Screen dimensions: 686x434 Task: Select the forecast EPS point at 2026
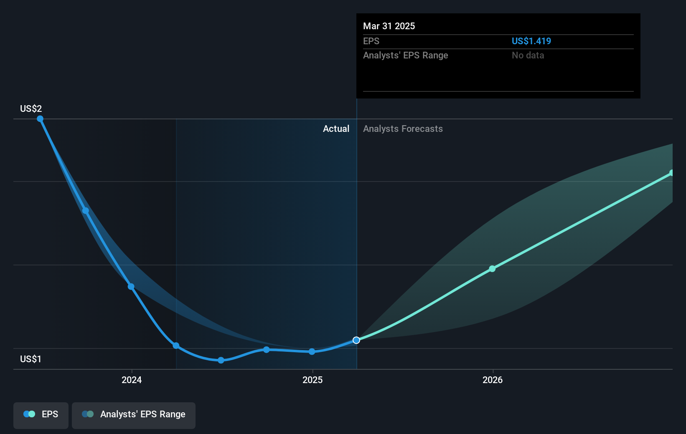click(x=492, y=269)
